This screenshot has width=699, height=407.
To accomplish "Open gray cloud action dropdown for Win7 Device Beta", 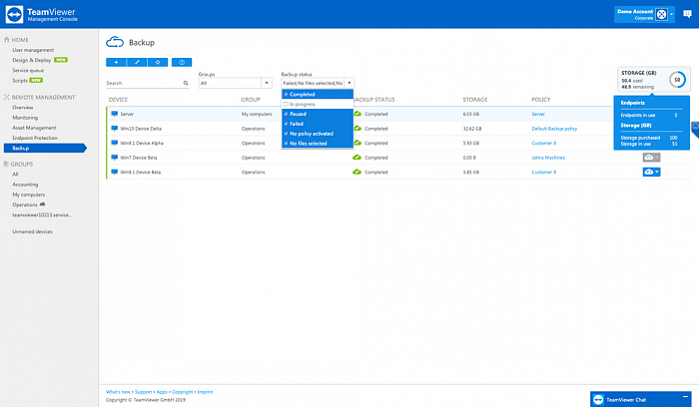I will [651, 158].
